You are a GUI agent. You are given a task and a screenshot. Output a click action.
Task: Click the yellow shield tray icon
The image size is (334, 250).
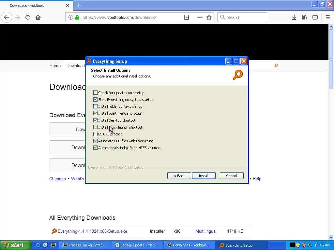[298, 245]
